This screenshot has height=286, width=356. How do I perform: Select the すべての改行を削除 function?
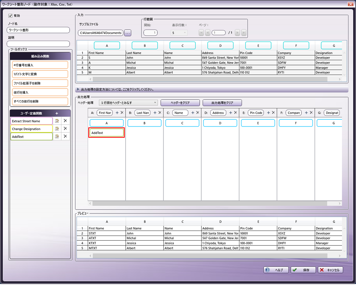pyautogui.click(x=40, y=101)
